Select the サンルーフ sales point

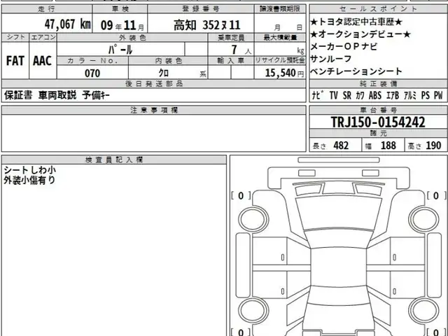[331, 59]
